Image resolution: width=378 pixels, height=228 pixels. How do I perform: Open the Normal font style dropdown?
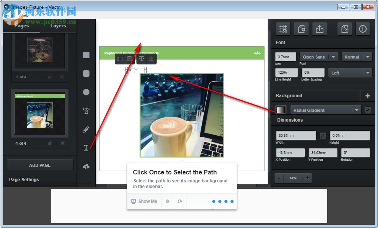coord(357,57)
